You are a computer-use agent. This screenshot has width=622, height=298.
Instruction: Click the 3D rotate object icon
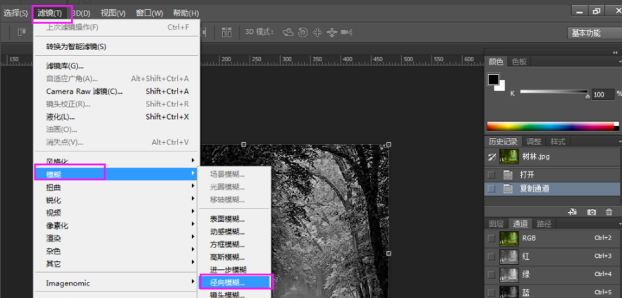(x=288, y=32)
